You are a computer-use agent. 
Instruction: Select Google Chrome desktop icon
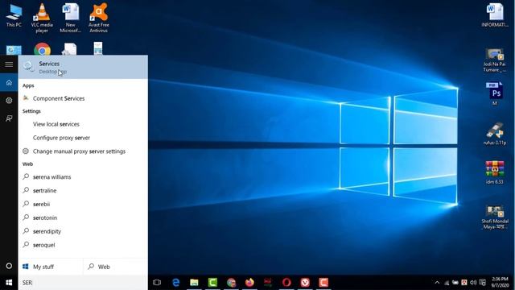click(42, 49)
